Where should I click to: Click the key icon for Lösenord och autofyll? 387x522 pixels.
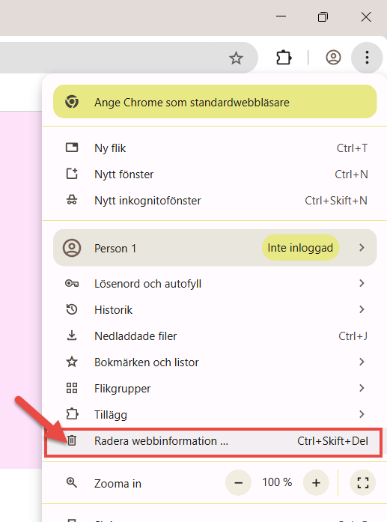(72, 284)
